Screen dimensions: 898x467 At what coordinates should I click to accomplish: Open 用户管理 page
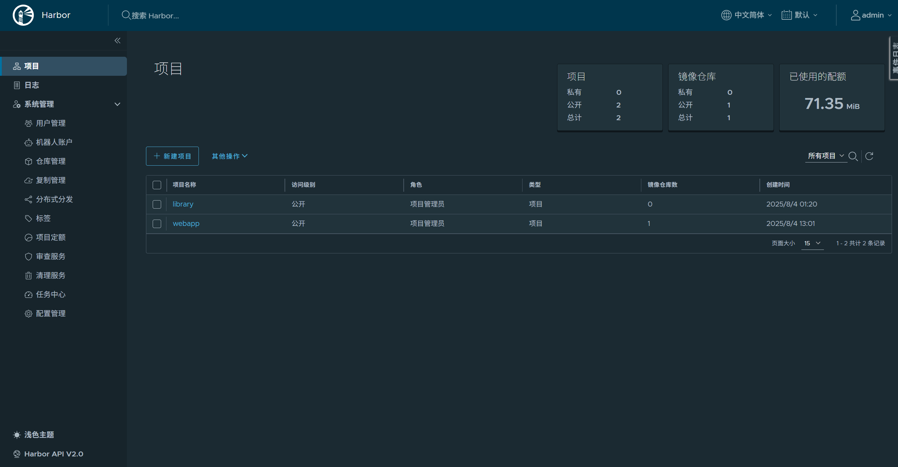click(51, 123)
